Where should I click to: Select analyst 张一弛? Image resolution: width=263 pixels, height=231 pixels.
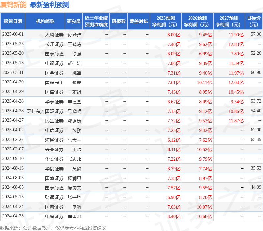(x=74, y=197)
